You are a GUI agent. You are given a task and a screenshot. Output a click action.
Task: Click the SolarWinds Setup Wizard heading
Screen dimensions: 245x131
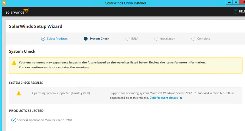[36, 26]
